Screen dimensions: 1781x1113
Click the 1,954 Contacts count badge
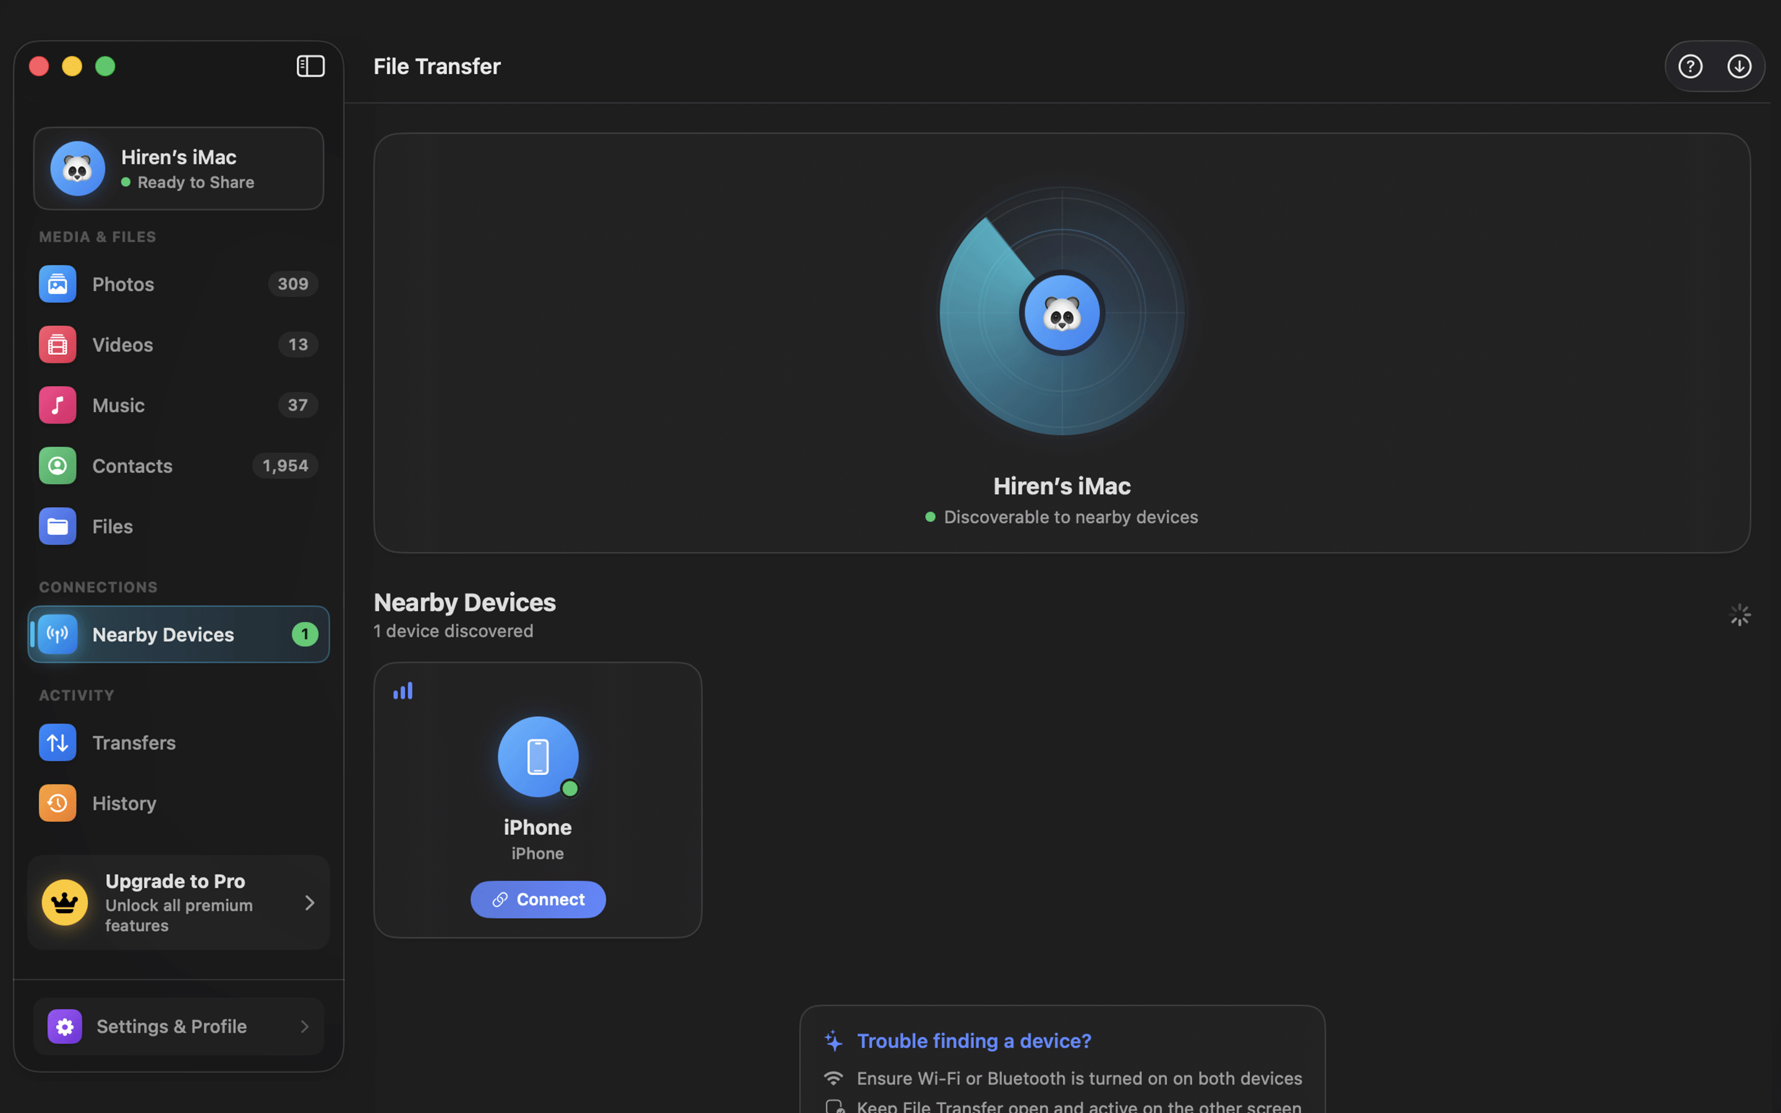(285, 466)
